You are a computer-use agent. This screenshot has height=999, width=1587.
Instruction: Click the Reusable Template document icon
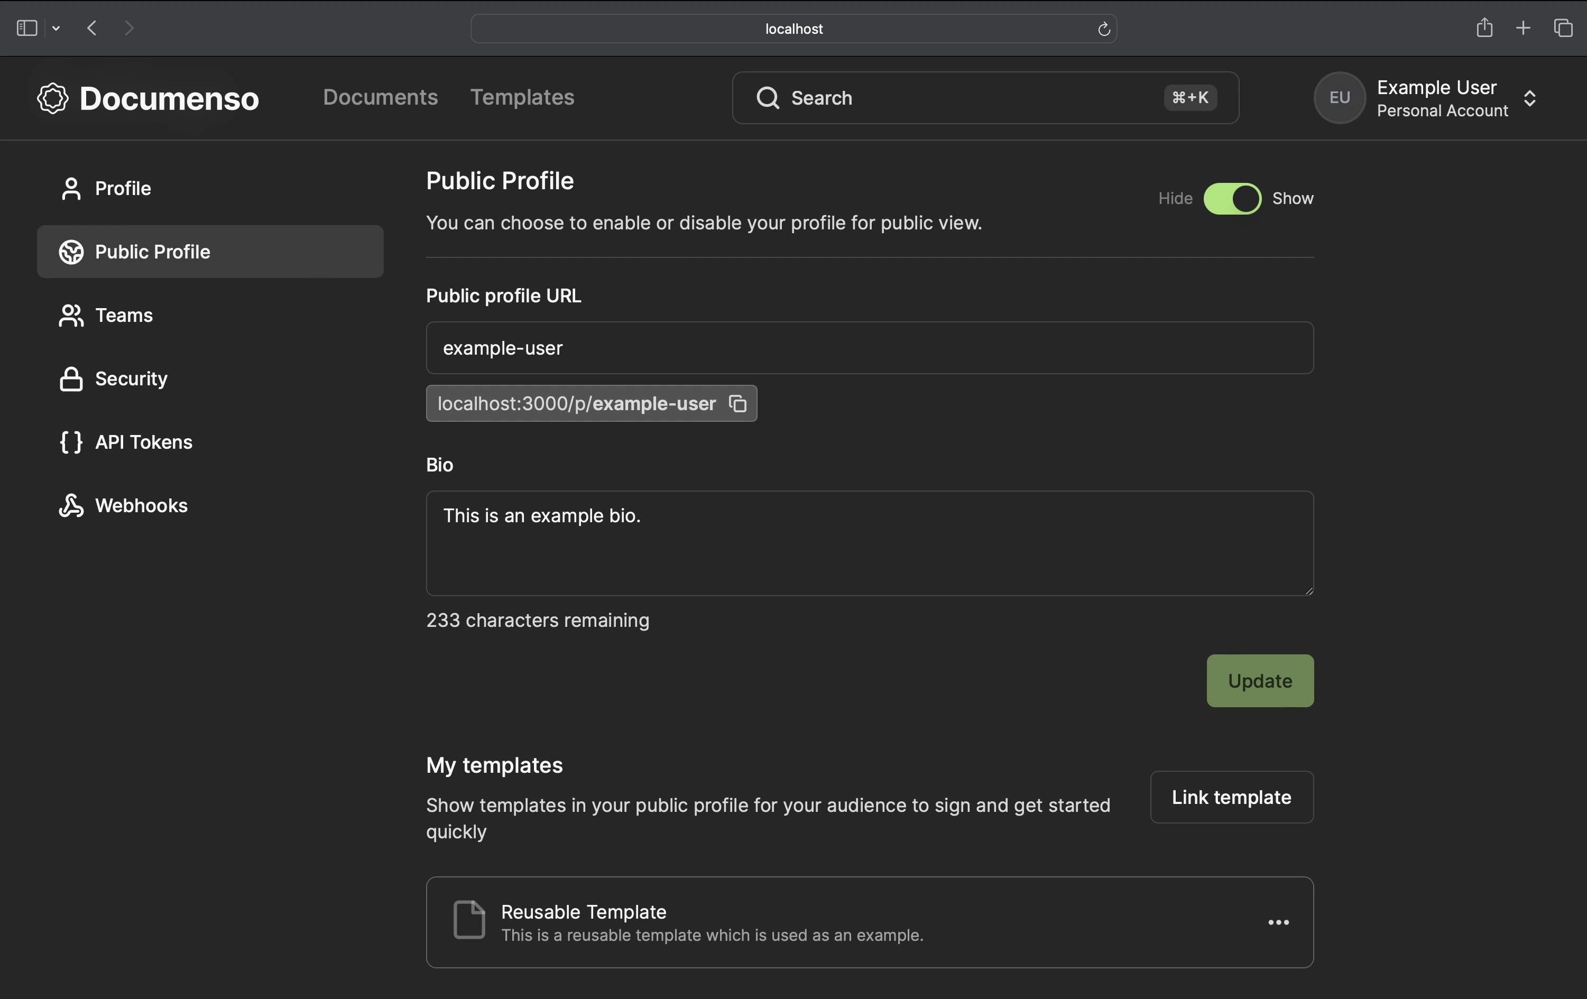coord(469,919)
